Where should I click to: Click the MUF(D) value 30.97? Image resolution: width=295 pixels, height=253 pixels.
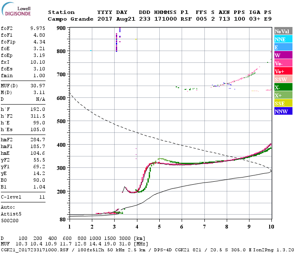click(x=38, y=86)
